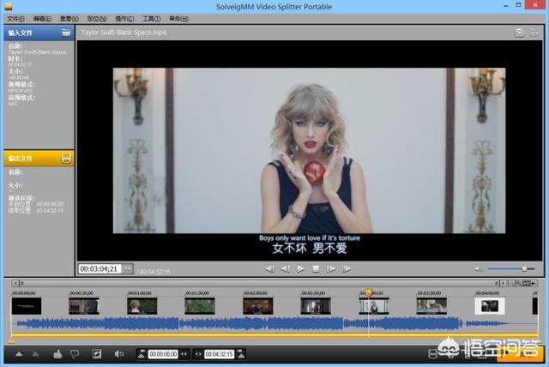Click the output file save icon
Viewport: 549px width, 367px height.
click(65, 159)
